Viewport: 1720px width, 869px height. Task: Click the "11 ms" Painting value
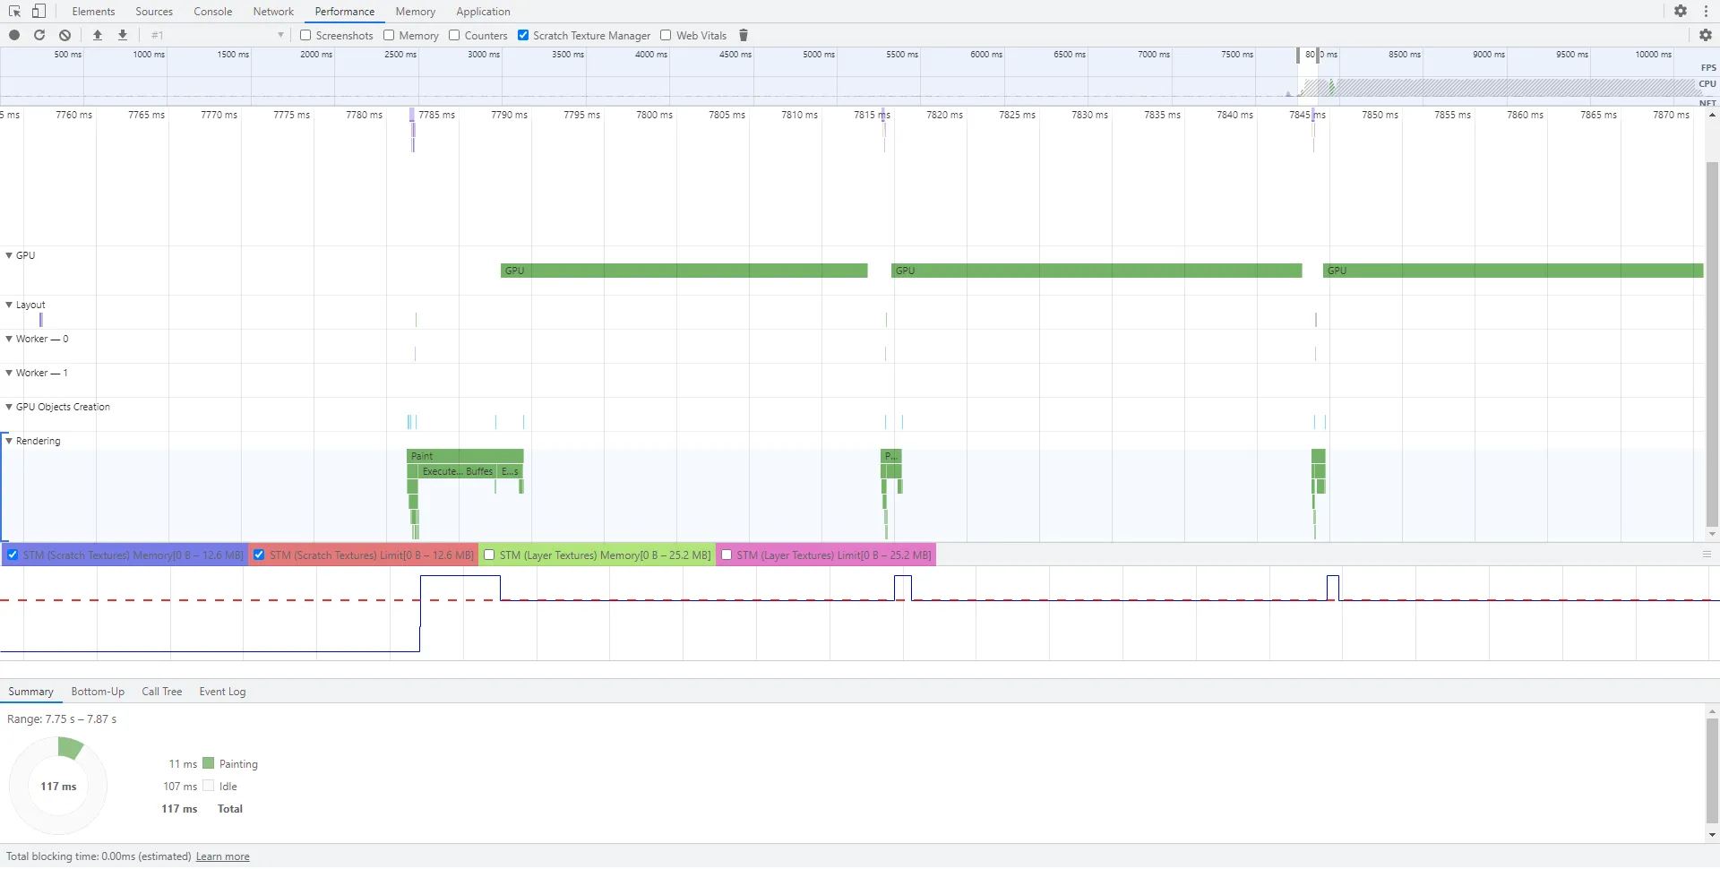(183, 763)
